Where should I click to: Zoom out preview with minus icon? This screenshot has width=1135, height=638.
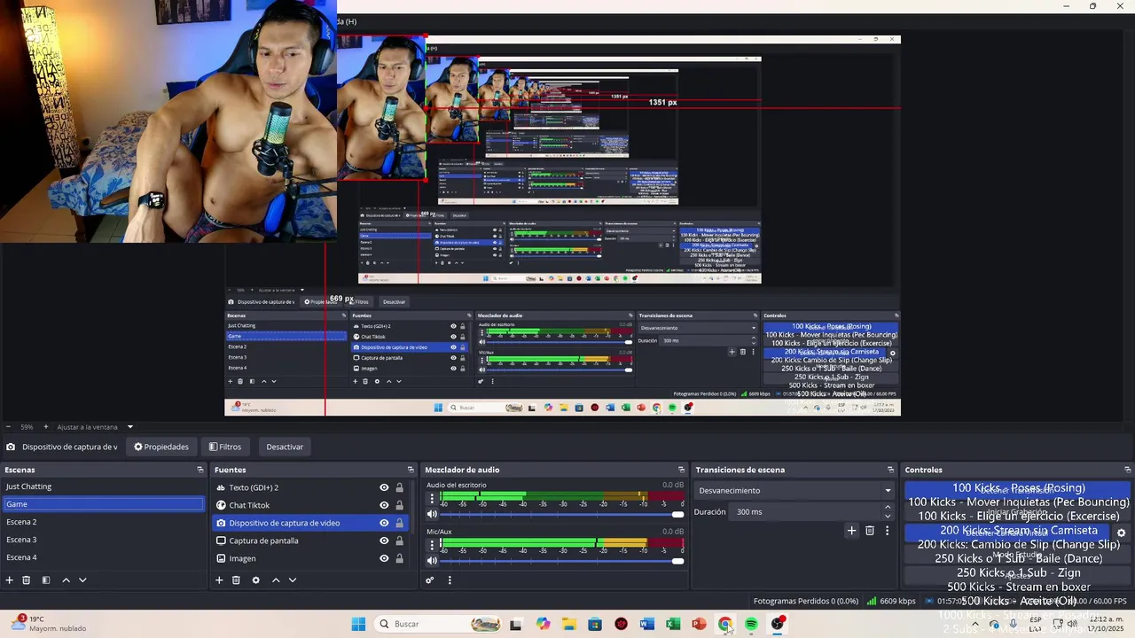point(8,427)
